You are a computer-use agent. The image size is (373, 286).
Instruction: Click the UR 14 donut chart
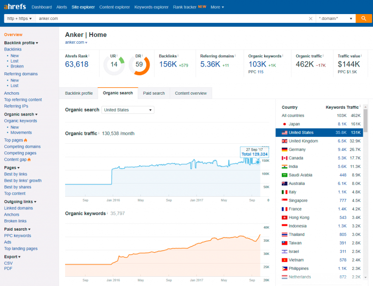pyautogui.click(x=114, y=64)
